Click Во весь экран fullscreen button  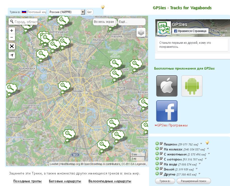104,22
